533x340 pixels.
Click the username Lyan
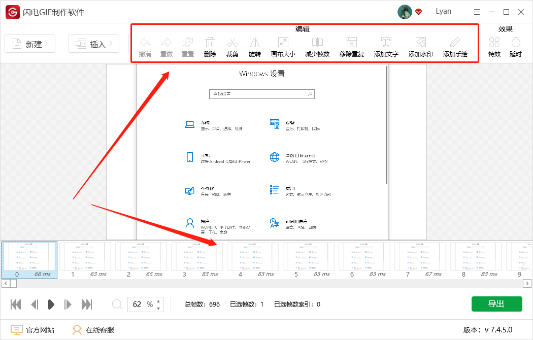point(444,11)
